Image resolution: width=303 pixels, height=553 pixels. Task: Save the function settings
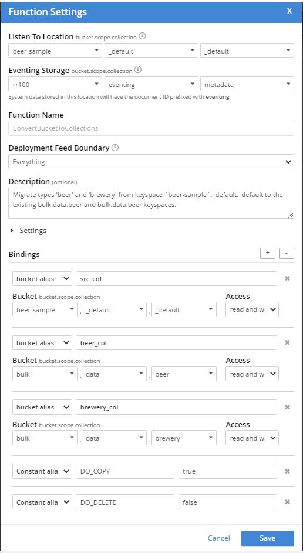click(x=267, y=538)
